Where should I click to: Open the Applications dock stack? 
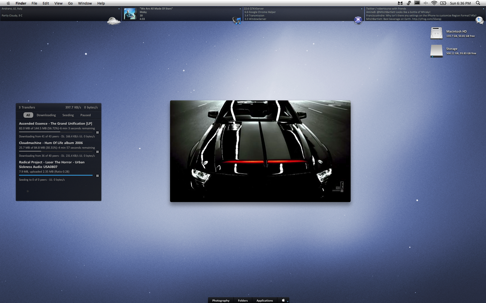pos(264,300)
